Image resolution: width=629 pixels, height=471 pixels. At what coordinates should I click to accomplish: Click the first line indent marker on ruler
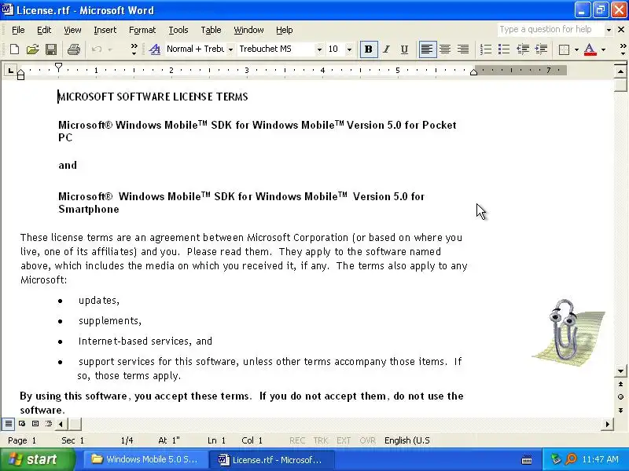pos(58,67)
